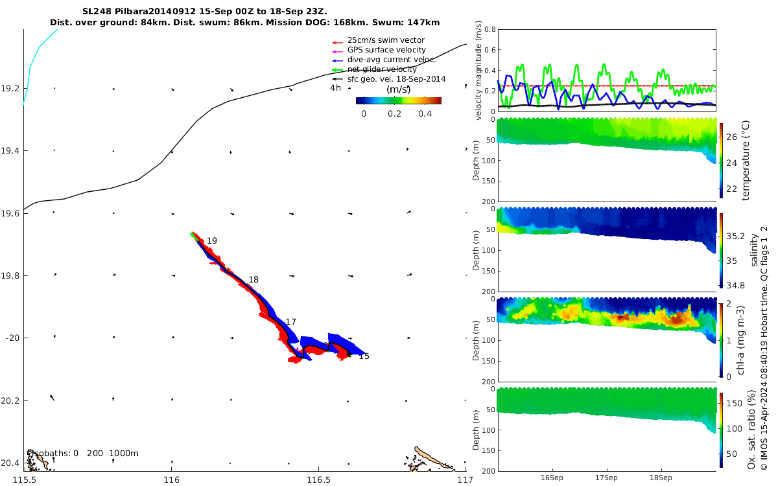Viewport: 778px width, 486px height.
Task: Click track day label 15
Action: (364, 356)
